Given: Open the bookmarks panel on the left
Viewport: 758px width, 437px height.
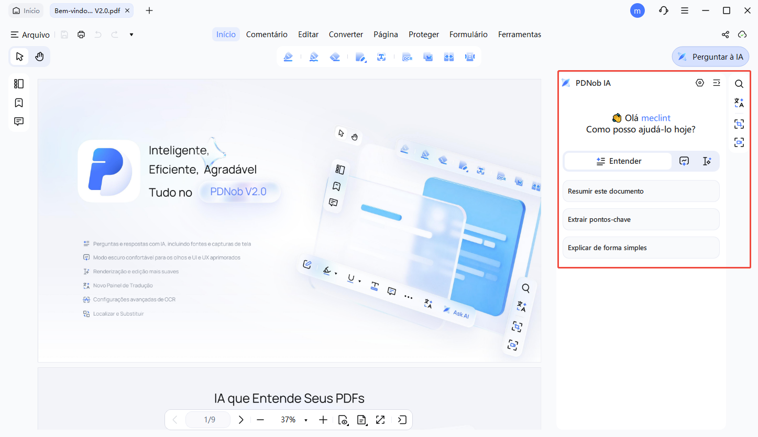Looking at the screenshot, I should pyautogui.click(x=18, y=103).
